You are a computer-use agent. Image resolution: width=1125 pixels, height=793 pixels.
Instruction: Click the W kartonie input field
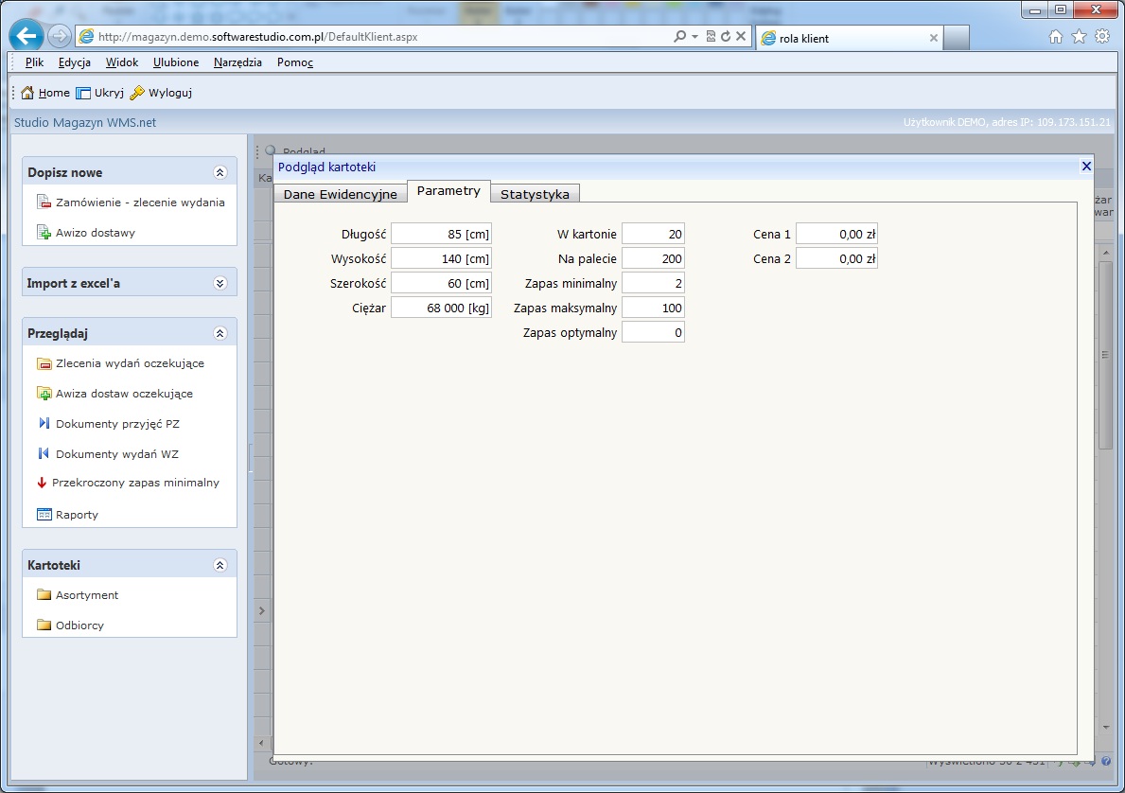(653, 234)
